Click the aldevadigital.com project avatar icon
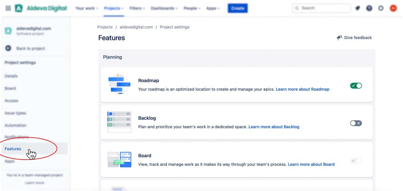This screenshot has height=191, width=403. tap(8, 31)
